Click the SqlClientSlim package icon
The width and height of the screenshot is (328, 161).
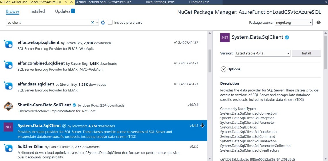pos(9,148)
